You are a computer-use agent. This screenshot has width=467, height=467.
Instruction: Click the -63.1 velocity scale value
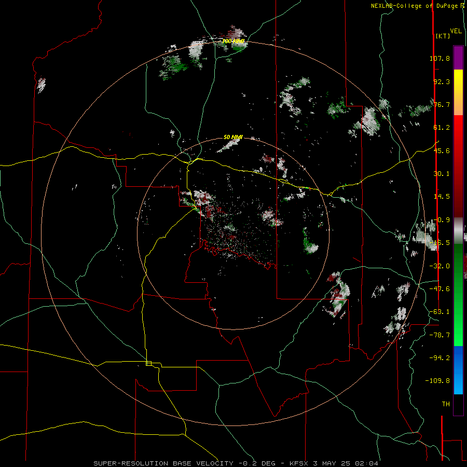pyautogui.click(x=439, y=312)
